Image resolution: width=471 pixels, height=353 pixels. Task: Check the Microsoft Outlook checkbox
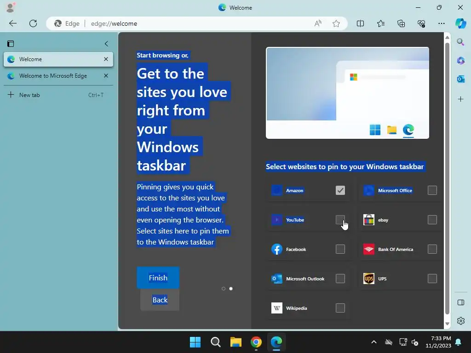[340, 279]
